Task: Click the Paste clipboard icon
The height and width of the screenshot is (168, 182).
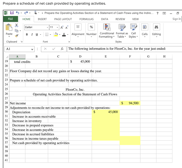Action: pos(9,27)
